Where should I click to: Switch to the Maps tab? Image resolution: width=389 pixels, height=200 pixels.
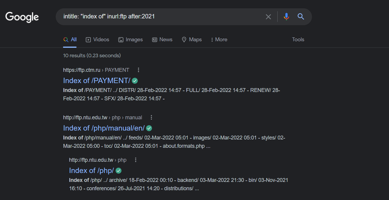pyautogui.click(x=192, y=39)
